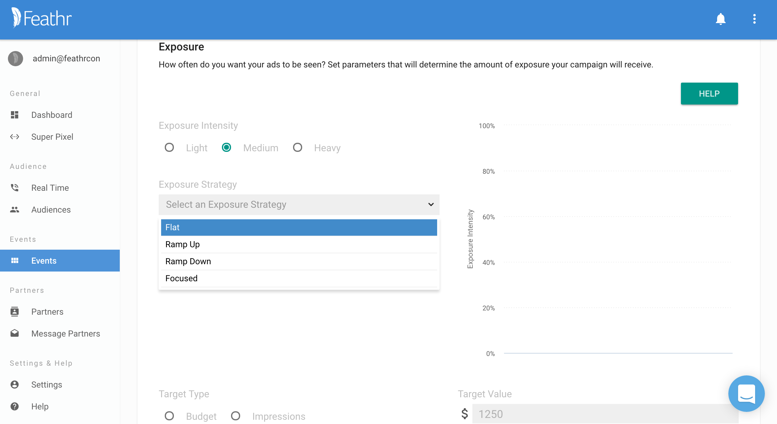Screen dimensions: 777x424
Task: Pick the Ramp Down strategy option
Action: (299, 262)
